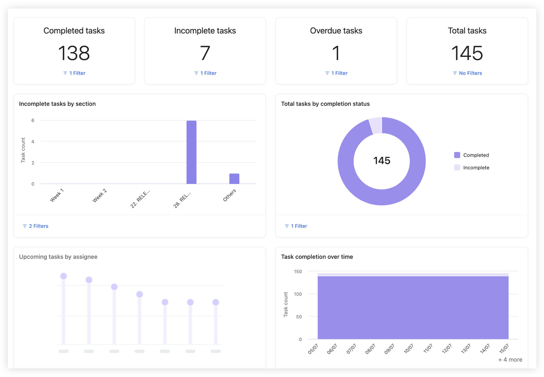Open No Filters link on Total tasks
544x377 pixels.
click(x=470, y=73)
